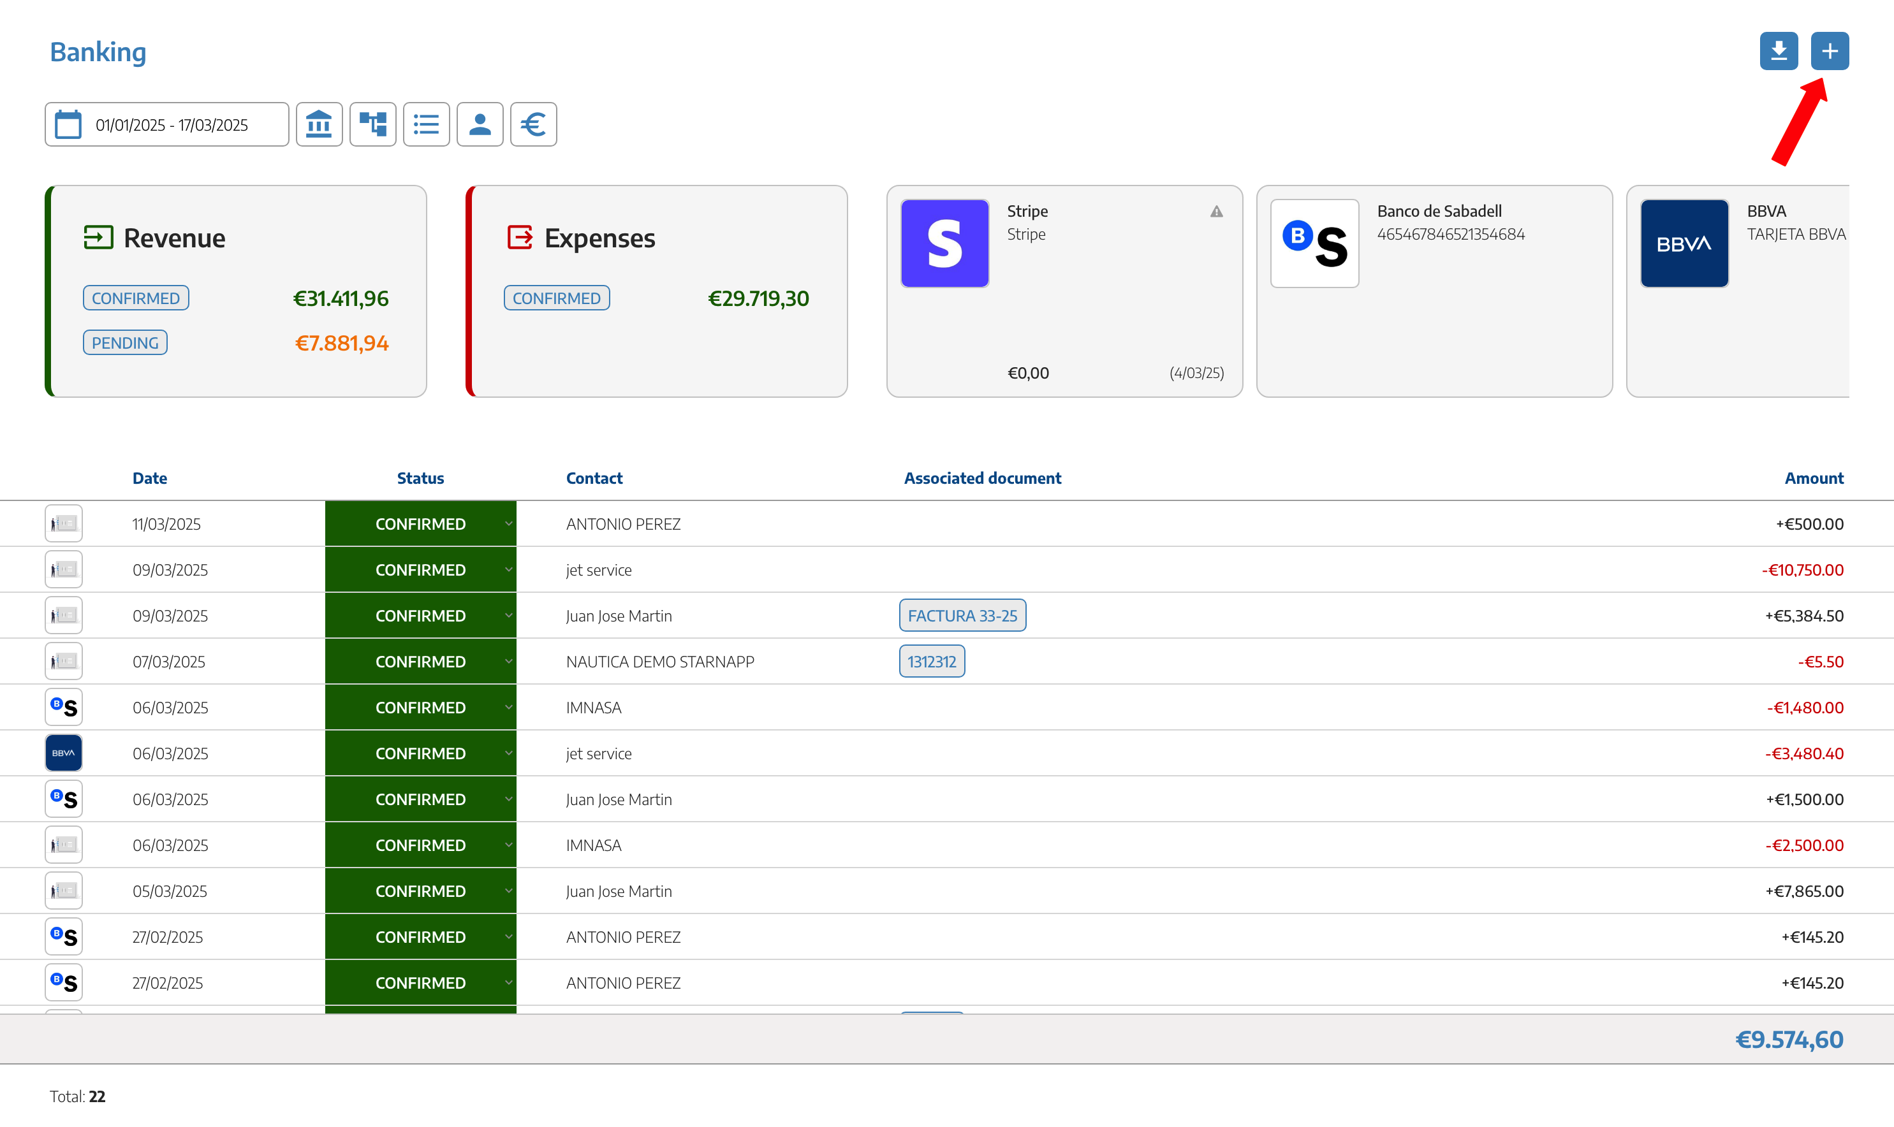Click BBVA icon on -€3,480.40 row
Viewport: 1894px width, 1127px height.
(x=64, y=753)
